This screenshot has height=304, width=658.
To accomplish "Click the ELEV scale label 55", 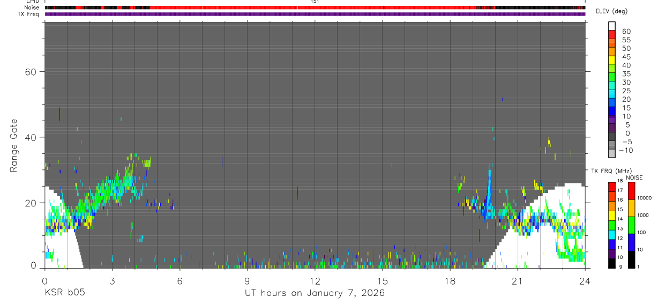I will click(x=626, y=40).
